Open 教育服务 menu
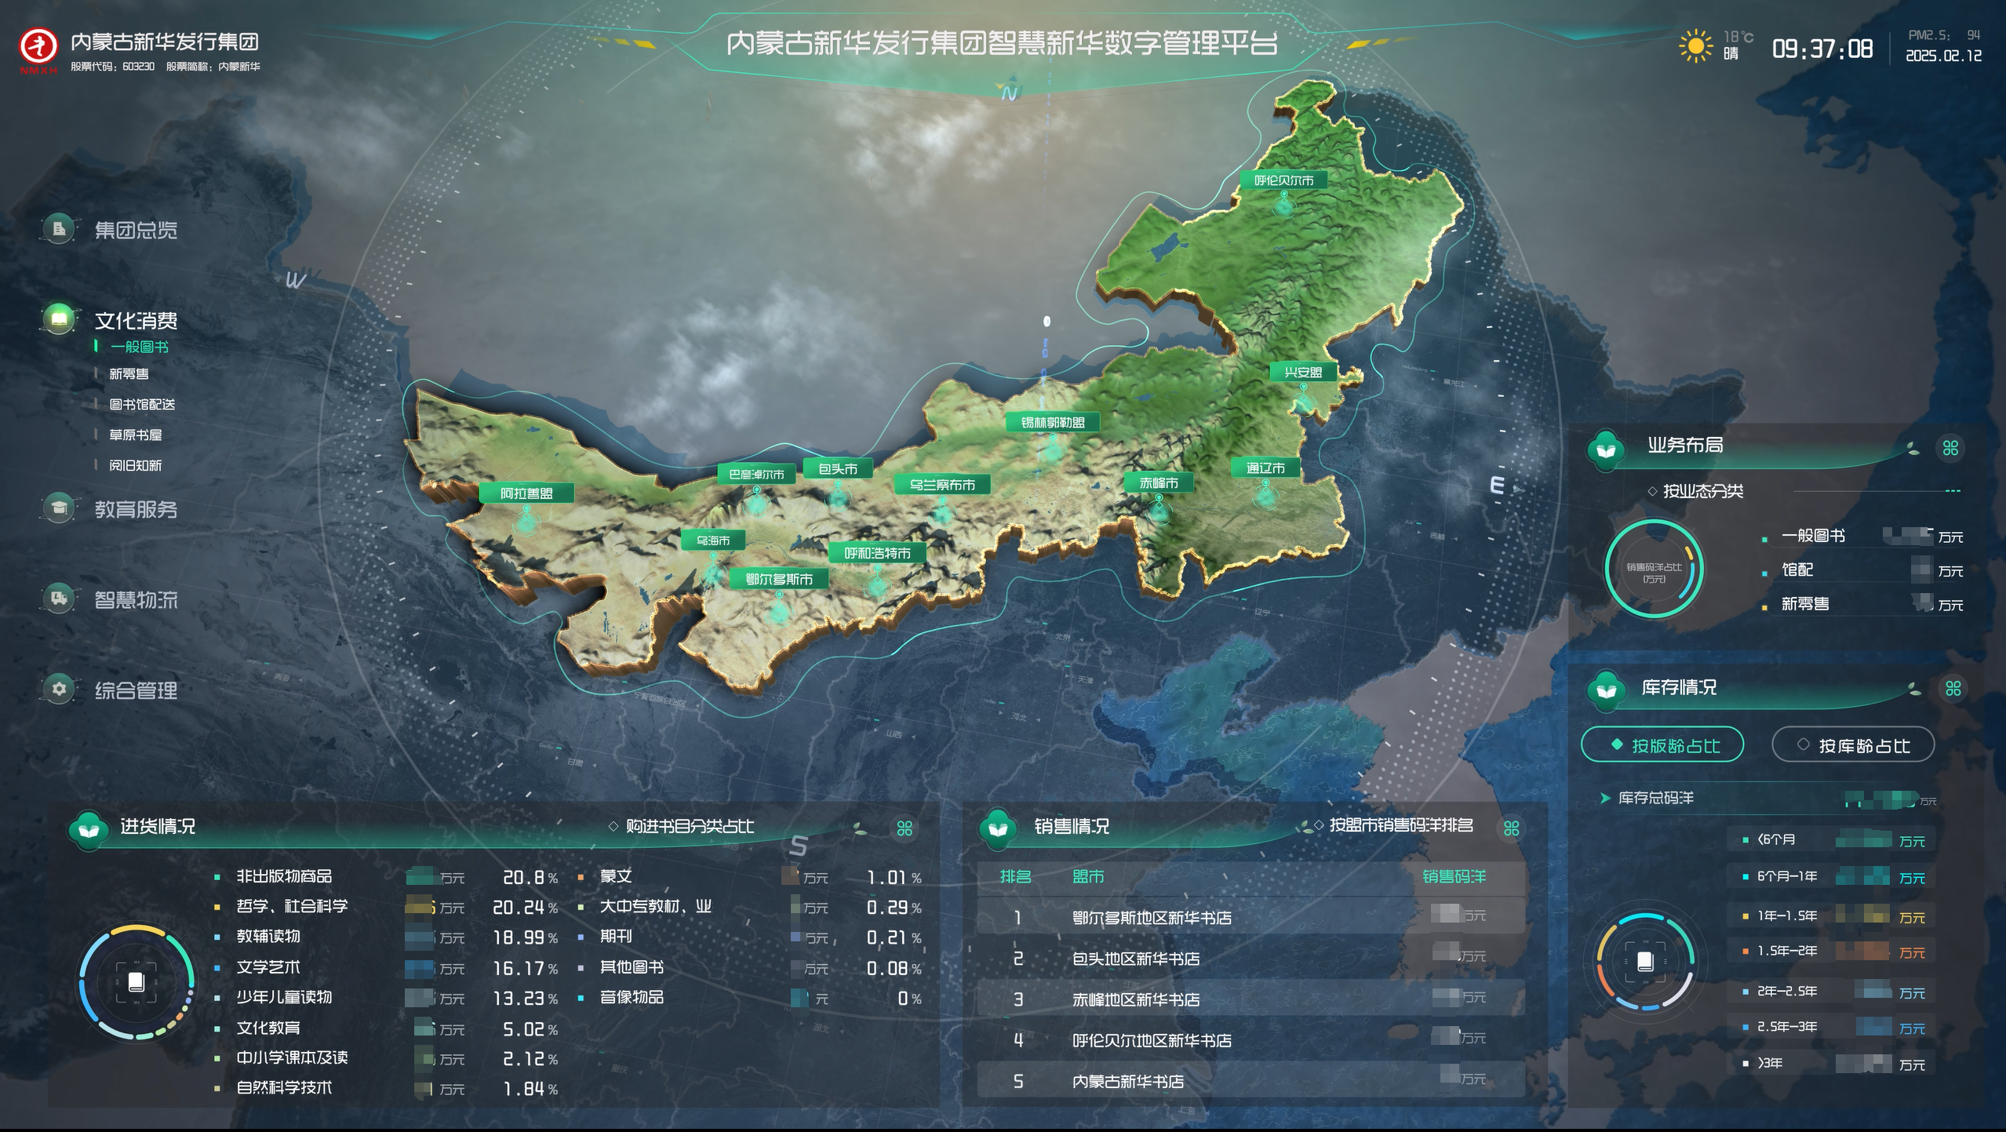Viewport: 2006px width, 1132px height. click(x=136, y=508)
